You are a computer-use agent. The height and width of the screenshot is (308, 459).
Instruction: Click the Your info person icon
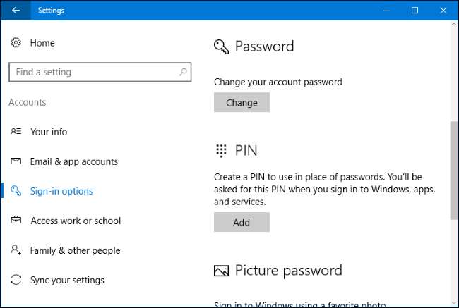16,132
